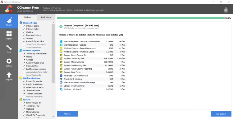The width and height of the screenshot is (233, 119).
Task: Switch to the Applications tab
Action: (46, 17)
